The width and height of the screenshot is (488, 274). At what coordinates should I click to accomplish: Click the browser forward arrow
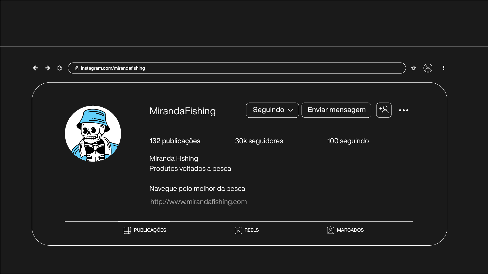[48, 68]
